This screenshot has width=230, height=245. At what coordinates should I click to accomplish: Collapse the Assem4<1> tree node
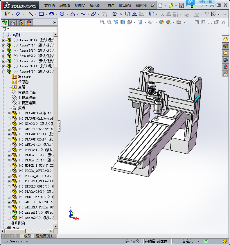click(3, 72)
